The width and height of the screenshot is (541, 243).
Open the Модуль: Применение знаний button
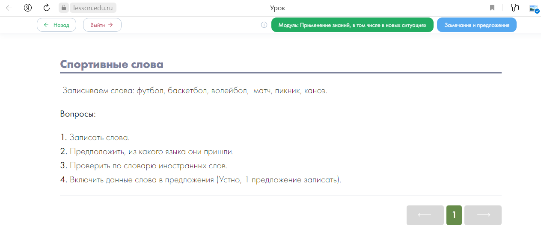tap(352, 25)
